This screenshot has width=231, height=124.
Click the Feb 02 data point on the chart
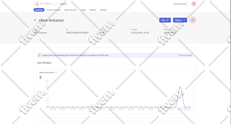pos(190,107)
